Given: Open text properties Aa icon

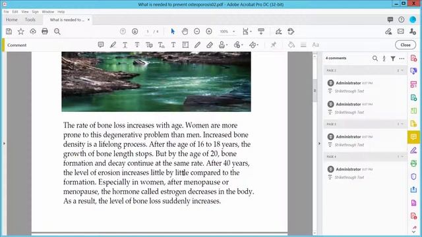Looking at the screenshot, I should (315, 45).
